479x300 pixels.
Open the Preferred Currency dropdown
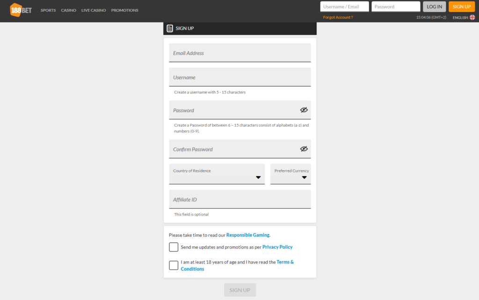click(290, 174)
